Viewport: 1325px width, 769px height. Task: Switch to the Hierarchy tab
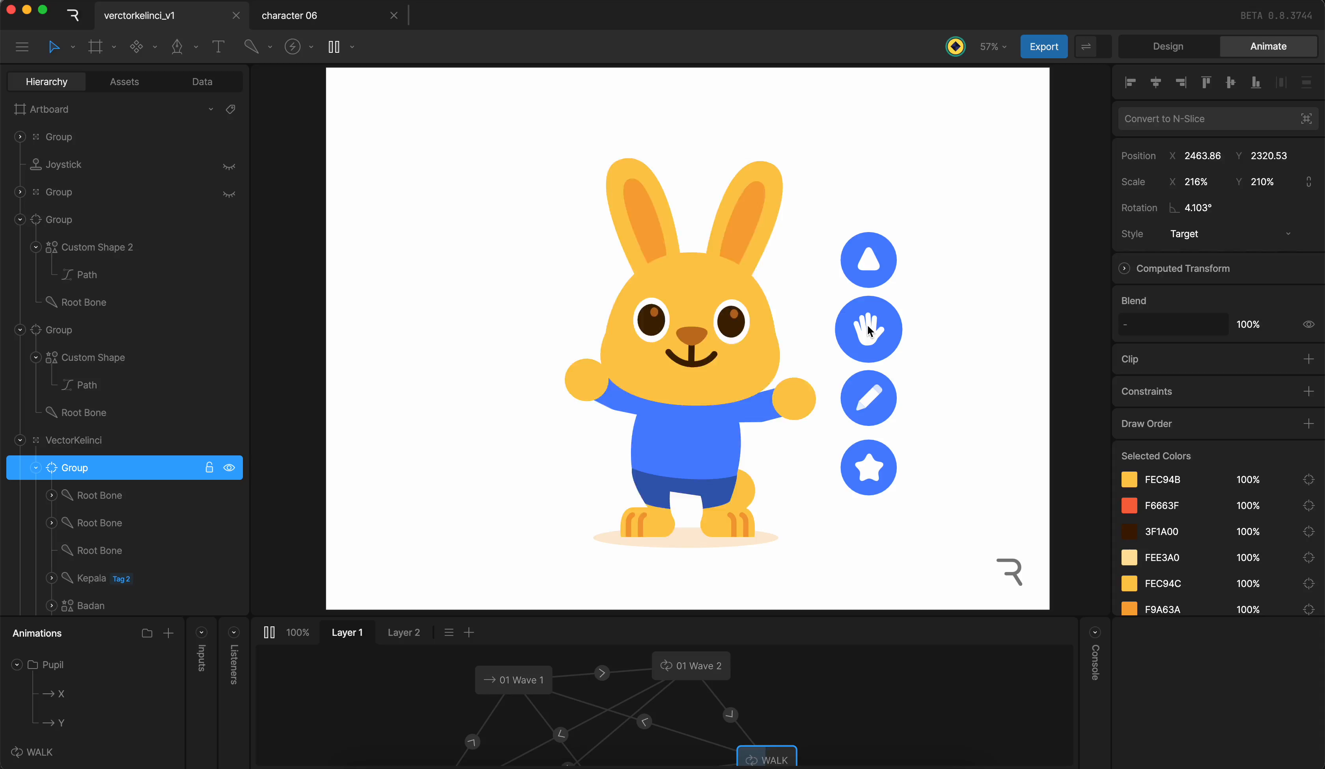pyautogui.click(x=46, y=82)
